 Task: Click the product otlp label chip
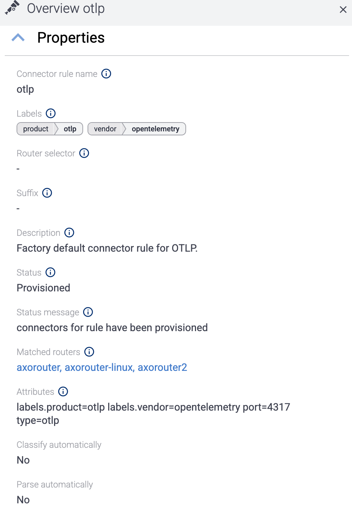50,129
